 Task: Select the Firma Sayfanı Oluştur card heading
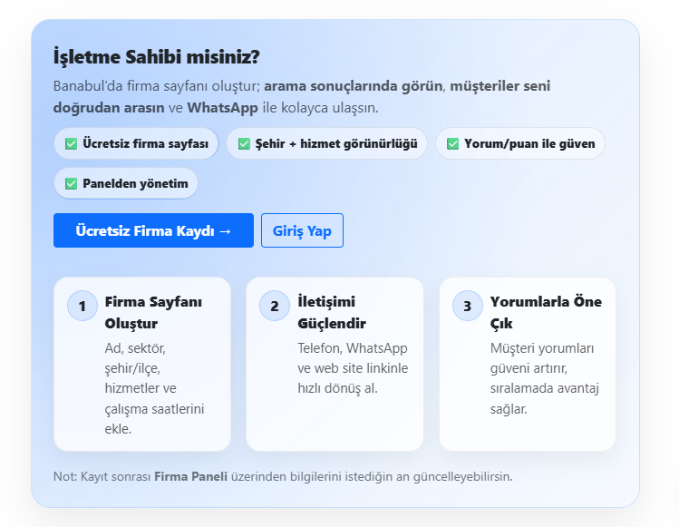(x=153, y=312)
